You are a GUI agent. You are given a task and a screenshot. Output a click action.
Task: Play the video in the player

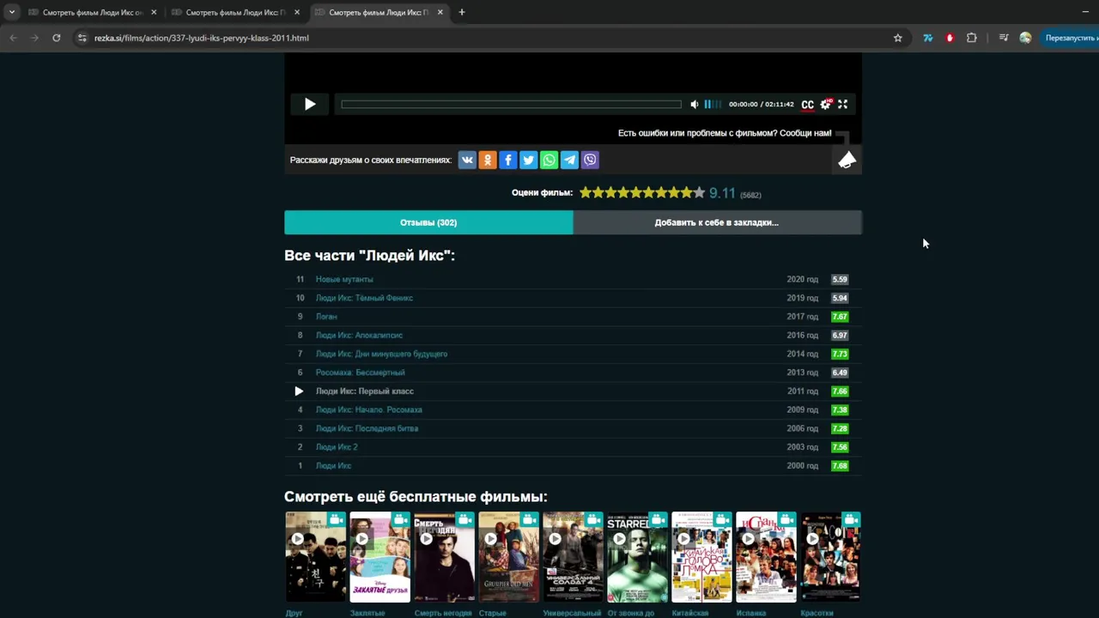click(x=310, y=104)
